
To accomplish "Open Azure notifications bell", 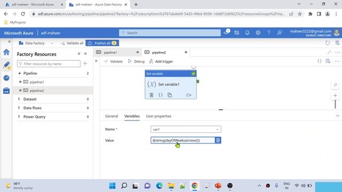I will pyautogui.click(x=247, y=33).
